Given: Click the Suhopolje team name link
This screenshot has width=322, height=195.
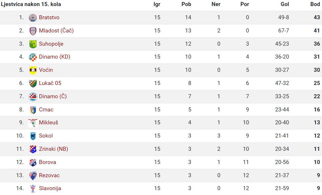Looking at the screenshot, I should coord(51,44).
